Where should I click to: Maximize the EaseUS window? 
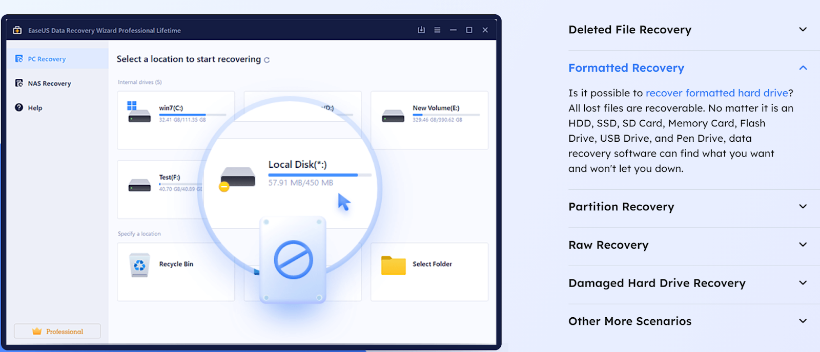coord(469,30)
